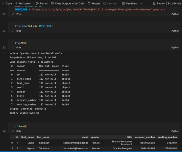Open output options ellipsis for df.info() output
Image resolution: width=182 pixels, height=152 pixels.
[x=4, y=53]
